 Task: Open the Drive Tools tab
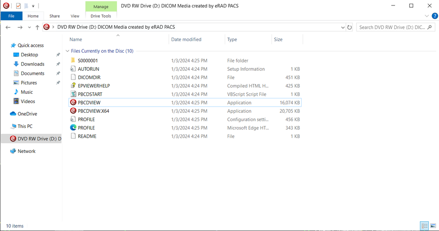tap(101, 16)
